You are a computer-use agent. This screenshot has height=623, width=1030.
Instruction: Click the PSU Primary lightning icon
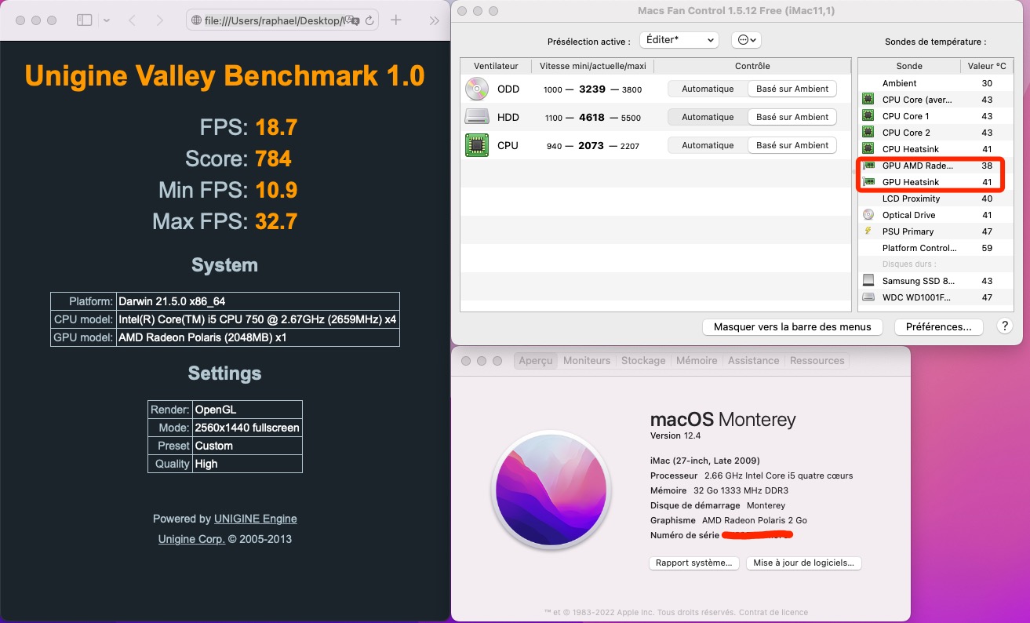point(868,231)
